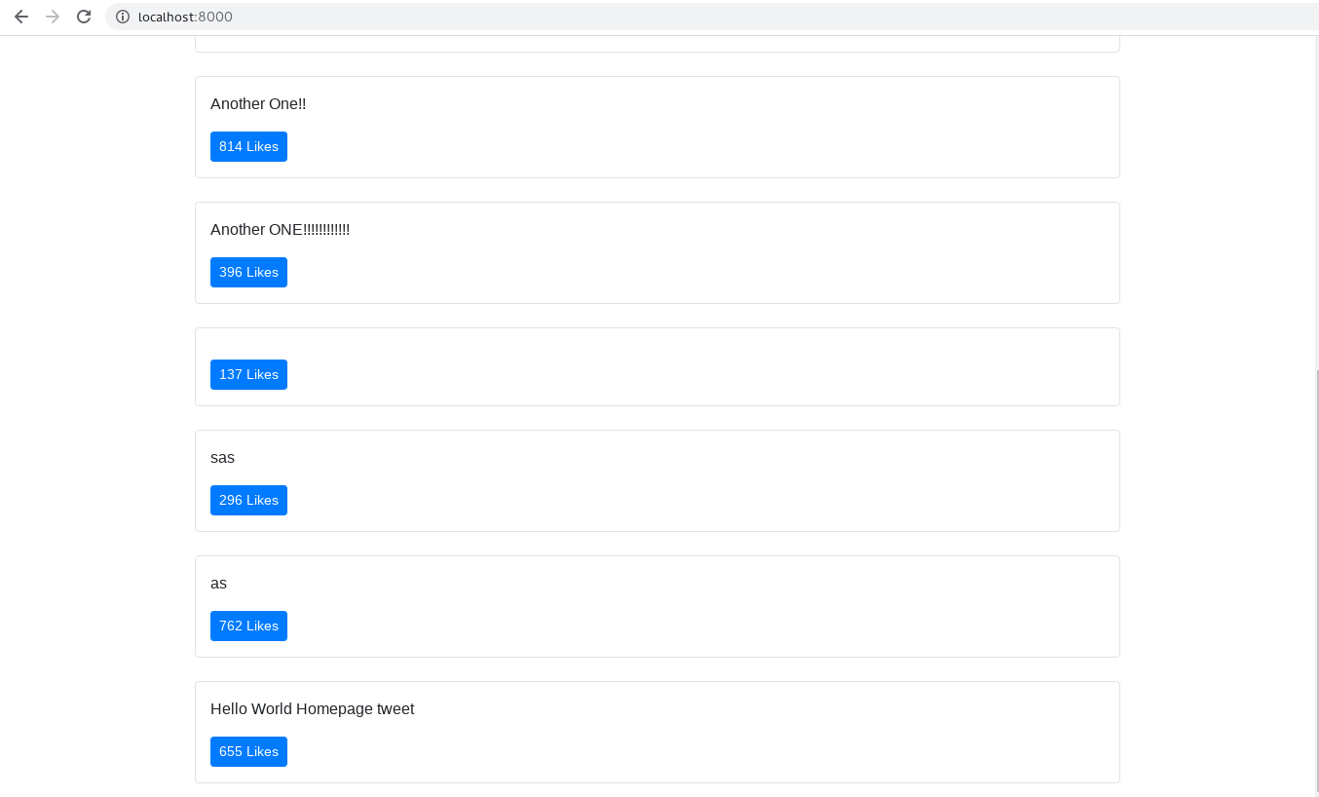Reload the localhost page

click(84, 17)
